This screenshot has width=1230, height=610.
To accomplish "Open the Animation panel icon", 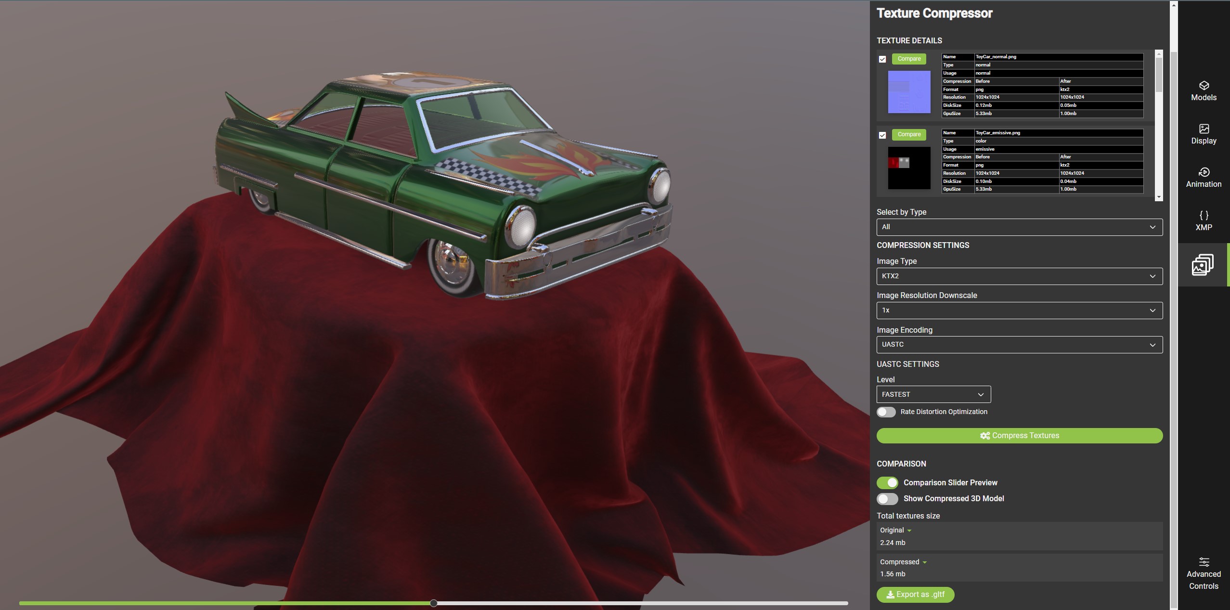I will 1204,172.
